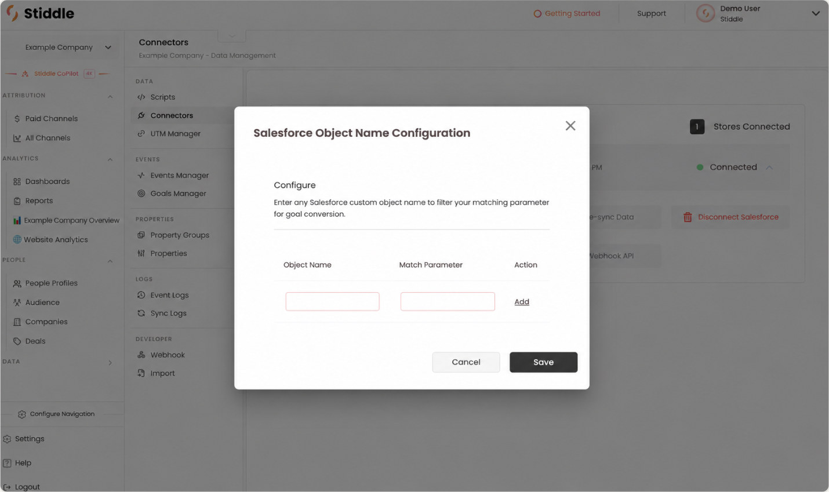This screenshot has width=829, height=492.
Task: Focus the Object Name input field
Action: click(332, 301)
